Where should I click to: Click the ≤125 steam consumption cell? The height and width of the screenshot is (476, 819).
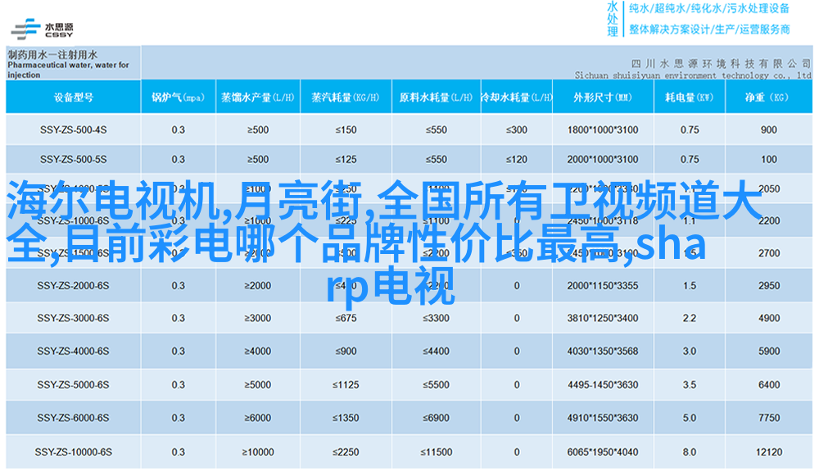pos(346,160)
